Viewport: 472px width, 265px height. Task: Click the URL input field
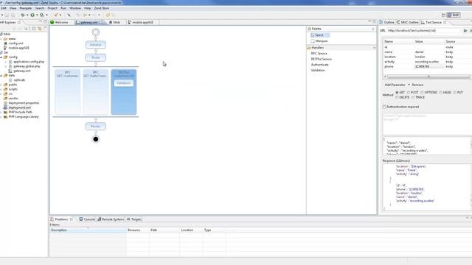pyautogui.click(x=424, y=31)
